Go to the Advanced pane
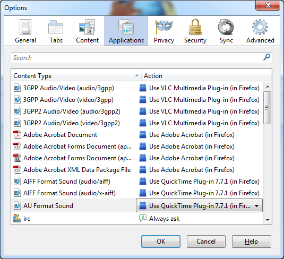Viewport: 284px width, 259px height. pyautogui.click(x=260, y=31)
